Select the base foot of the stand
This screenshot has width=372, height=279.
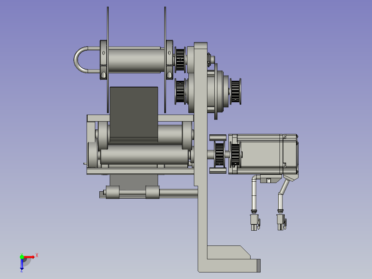click(x=229, y=266)
